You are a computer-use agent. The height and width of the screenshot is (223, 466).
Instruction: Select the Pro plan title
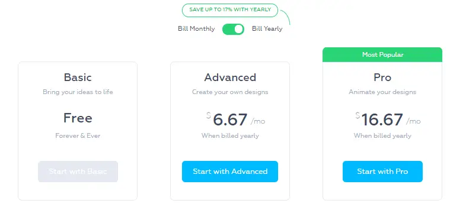click(382, 77)
